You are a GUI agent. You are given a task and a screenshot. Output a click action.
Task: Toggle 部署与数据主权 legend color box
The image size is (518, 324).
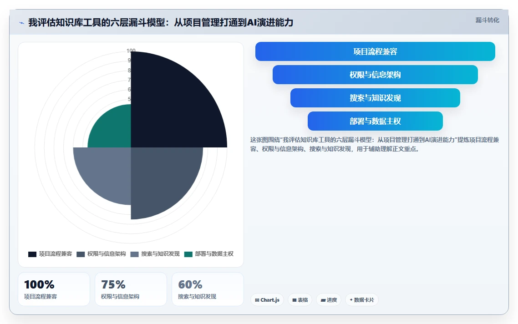click(188, 254)
